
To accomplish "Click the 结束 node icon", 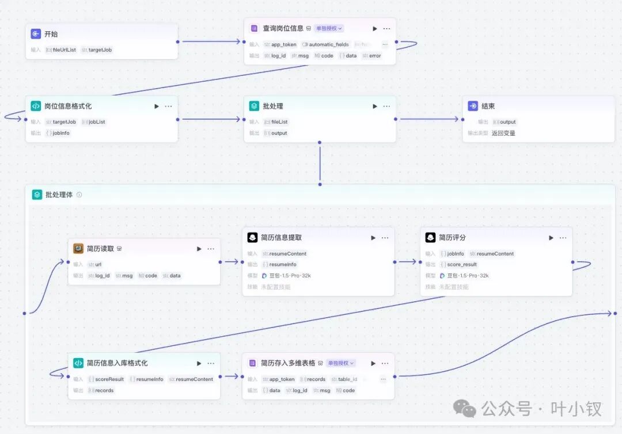I will pos(473,106).
